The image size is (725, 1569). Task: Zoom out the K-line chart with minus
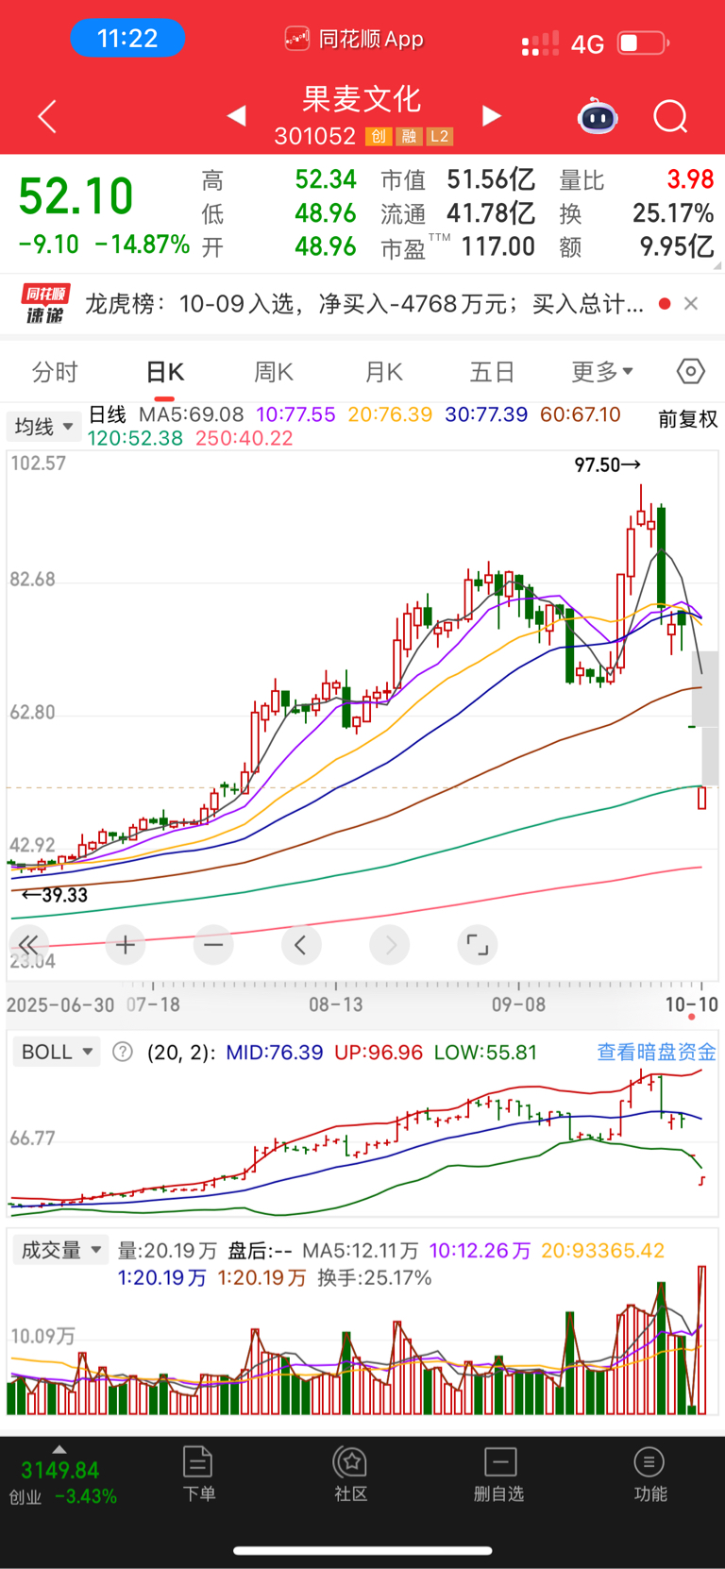pyautogui.click(x=213, y=944)
